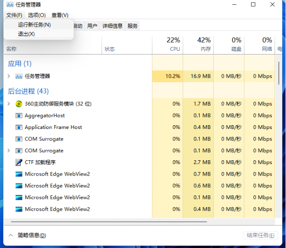Viewport: 286px width, 248px height.
Task: Sort processes by 磁盘 column header
Action: (x=229, y=45)
